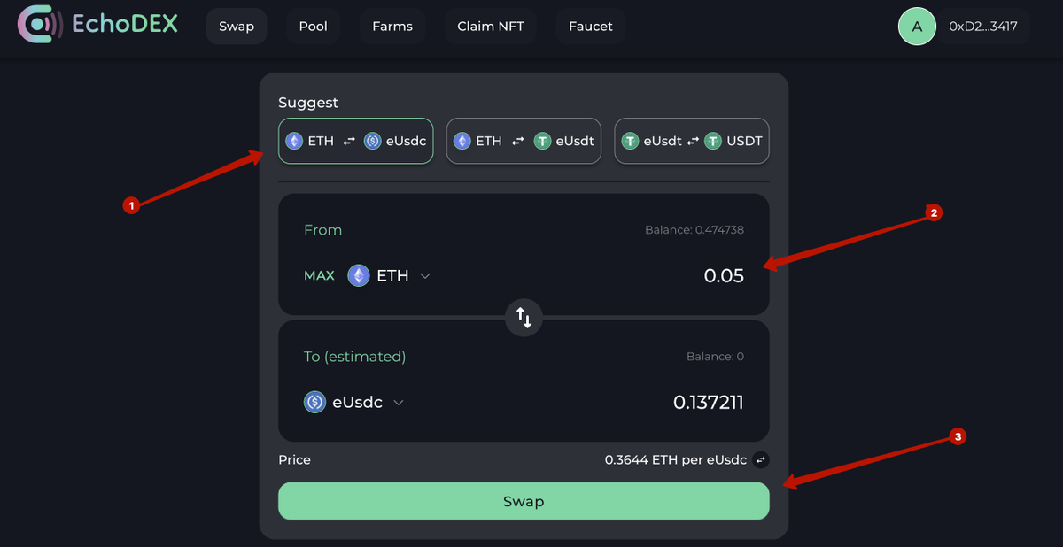
Task: Select the ETH to eUsdc suggested pair
Action: click(355, 141)
